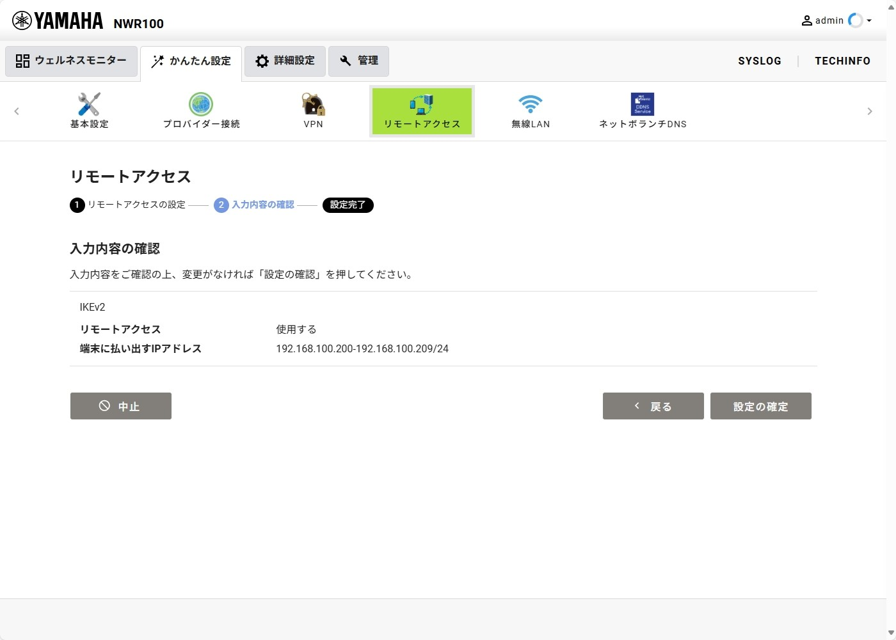Select the 基本設定 wrench and screwdriver icon
Viewport: 896px width, 640px height.
pyautogui.click(x=88, y=103)
